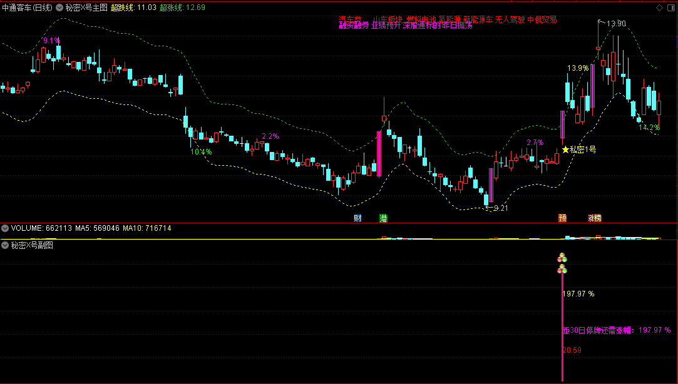Click the tall magenta signal line in 副图
This screenshot has height=384, width=678.
pos(563,328)
